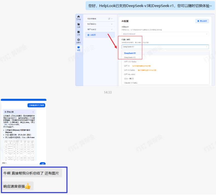Click the data table image in answer
This screenshot has width=216, height=195.
pos(19,150)
